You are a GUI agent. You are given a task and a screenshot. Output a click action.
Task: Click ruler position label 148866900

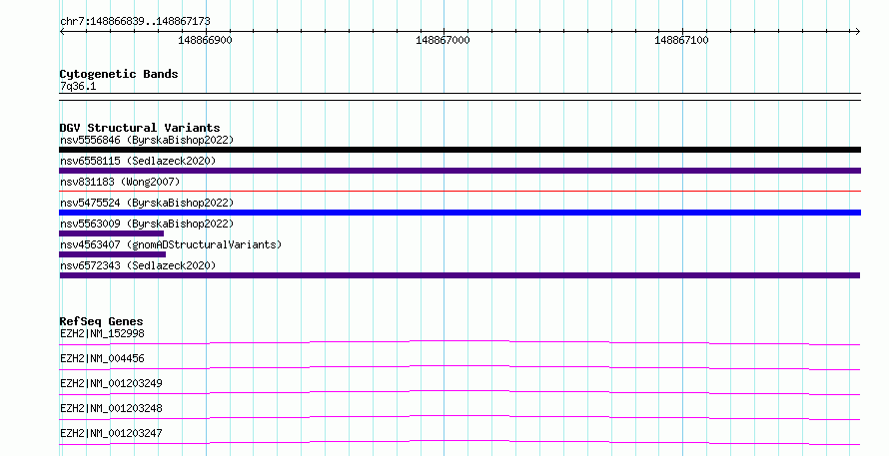click(205, 40)
